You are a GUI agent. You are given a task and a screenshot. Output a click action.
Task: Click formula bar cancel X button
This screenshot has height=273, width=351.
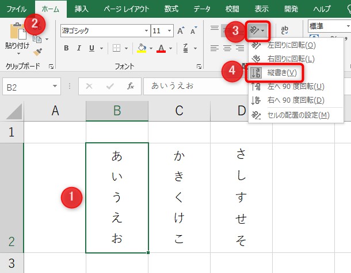[89, 86]
